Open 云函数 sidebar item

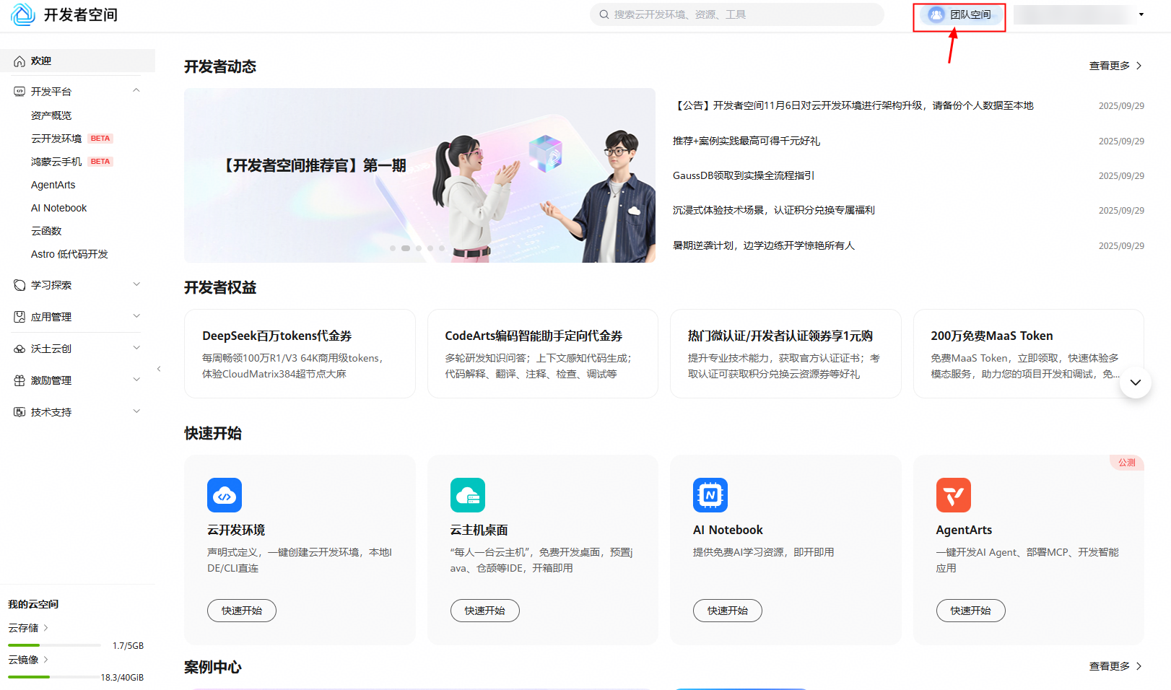coord(46,231)
